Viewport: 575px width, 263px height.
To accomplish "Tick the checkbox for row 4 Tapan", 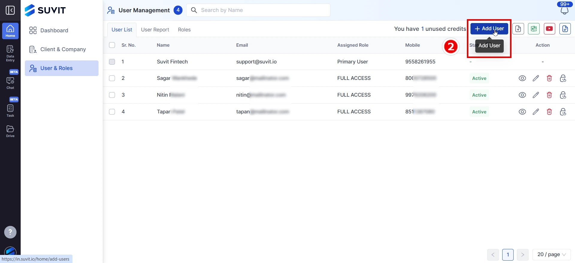I will [112, 112].
